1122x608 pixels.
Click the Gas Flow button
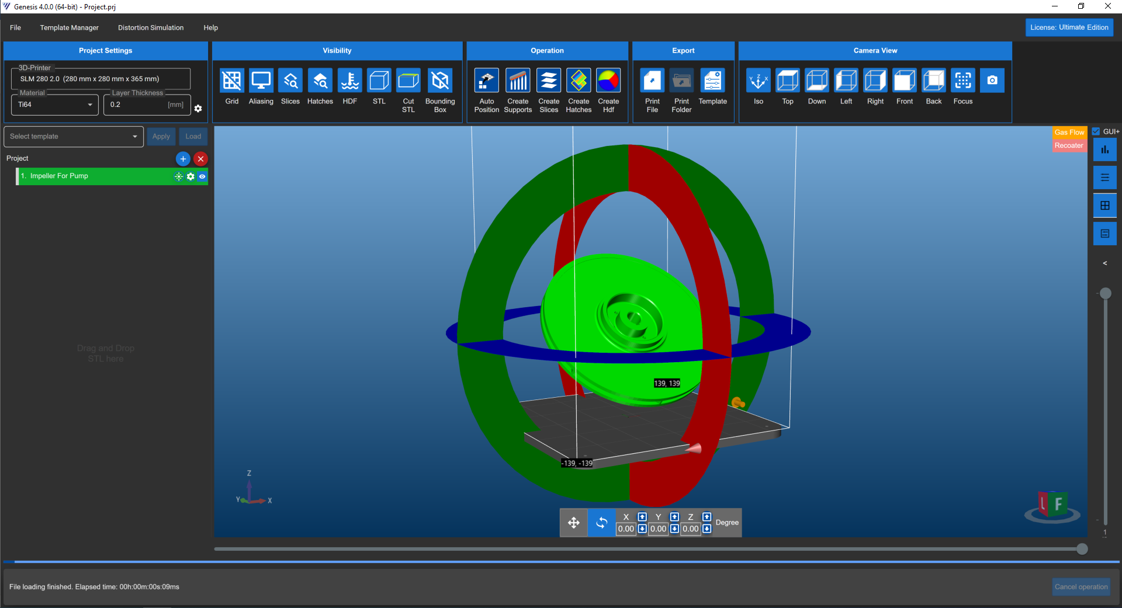pos(1069,133)
